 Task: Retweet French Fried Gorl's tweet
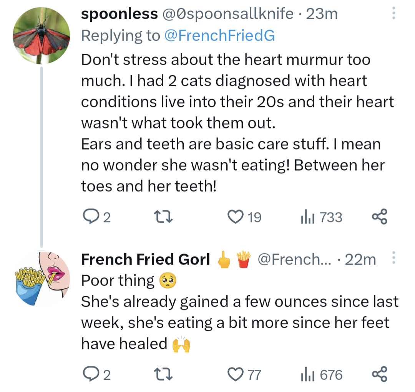pyautogui.click(x=163, y=374)
